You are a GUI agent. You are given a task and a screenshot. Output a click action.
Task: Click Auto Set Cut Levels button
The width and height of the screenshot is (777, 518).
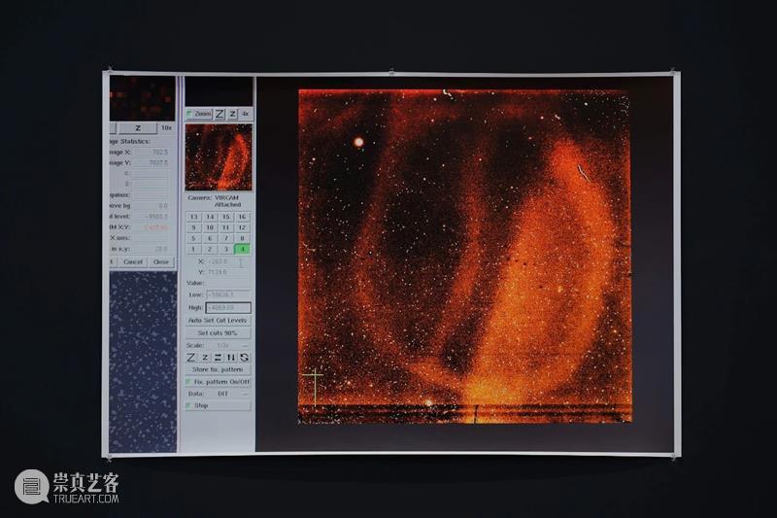point(218,320)
